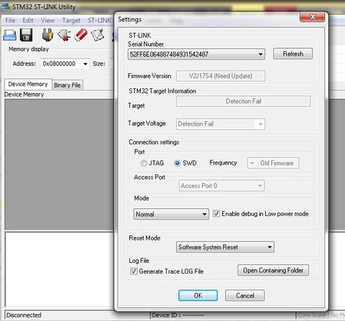Click the Program verify notepad icon
This screenshot has width=345, height=321.
click(x=98, y=35)
